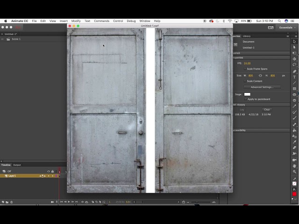Click the Clear button in SWF History

[267, 110]
